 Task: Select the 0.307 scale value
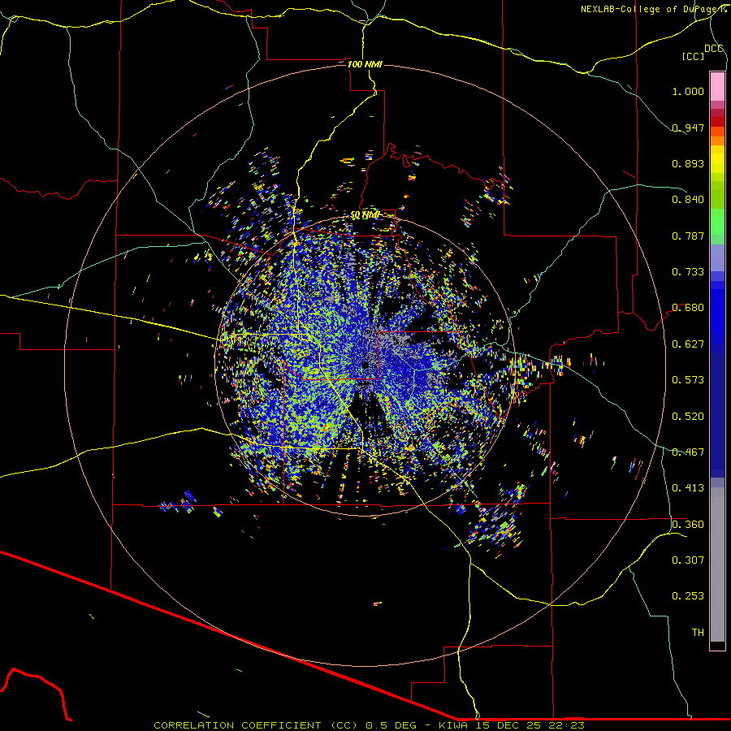coord(688,560)
